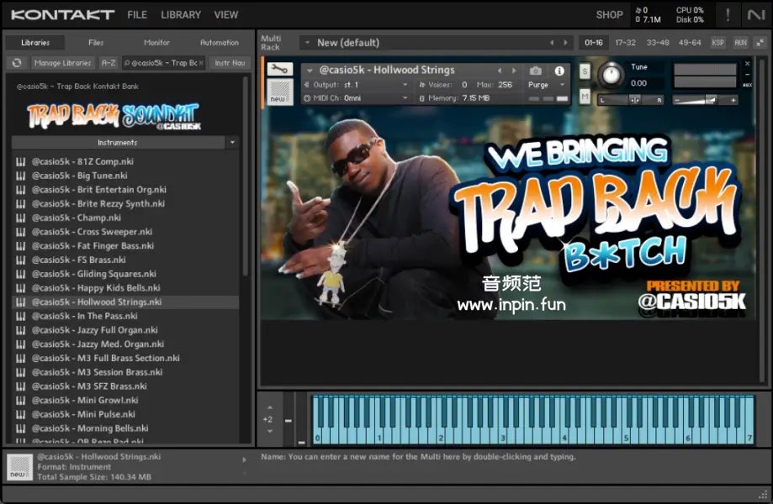The height and width of the screenshot is (504, 773).
Task: Click the Tune knob
Action: pyautogui.click(x=612, y=76)
